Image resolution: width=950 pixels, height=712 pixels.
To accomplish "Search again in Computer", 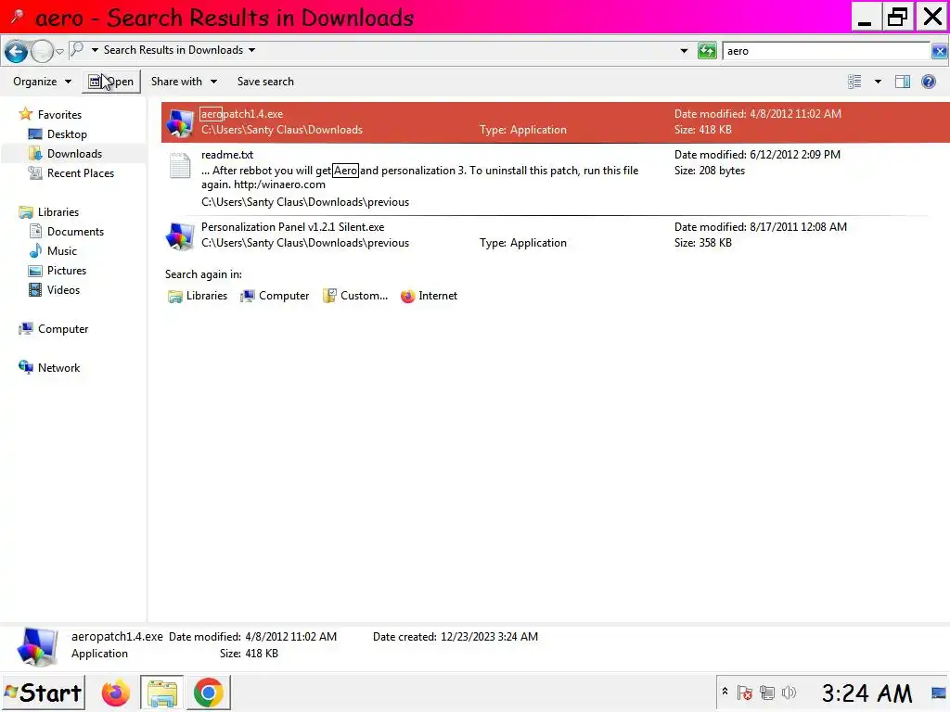I will click(275, 296).
